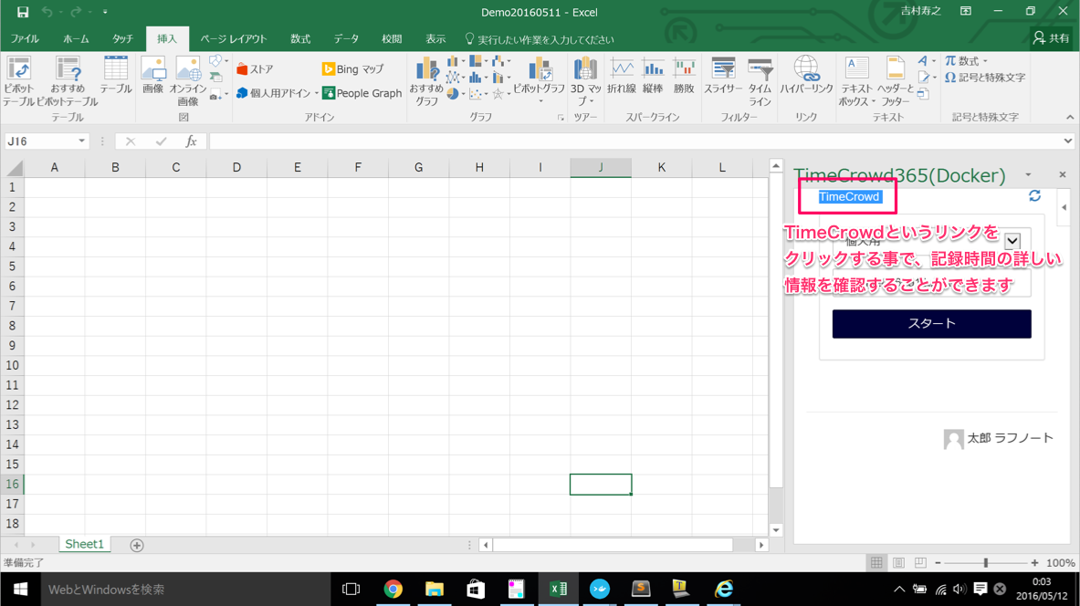This screenshot has width=1080, height=606.
Task: Open Recommended Charts
Action: point(426,81)
